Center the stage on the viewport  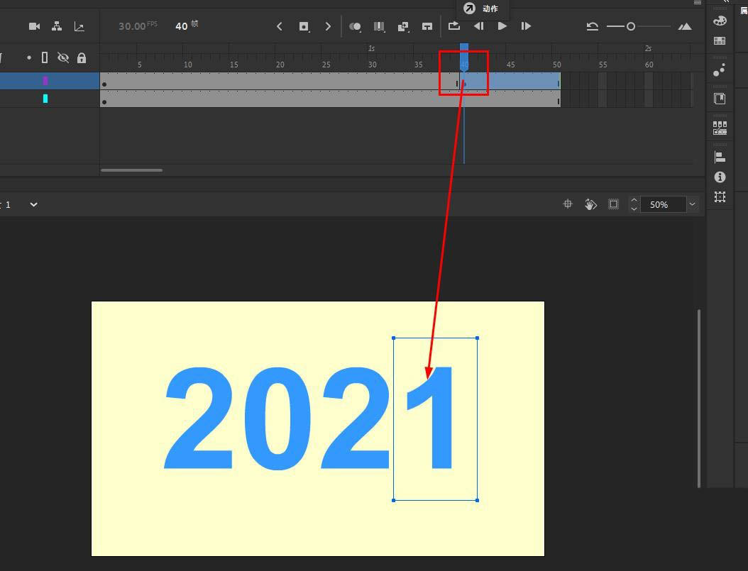point(567,204)
